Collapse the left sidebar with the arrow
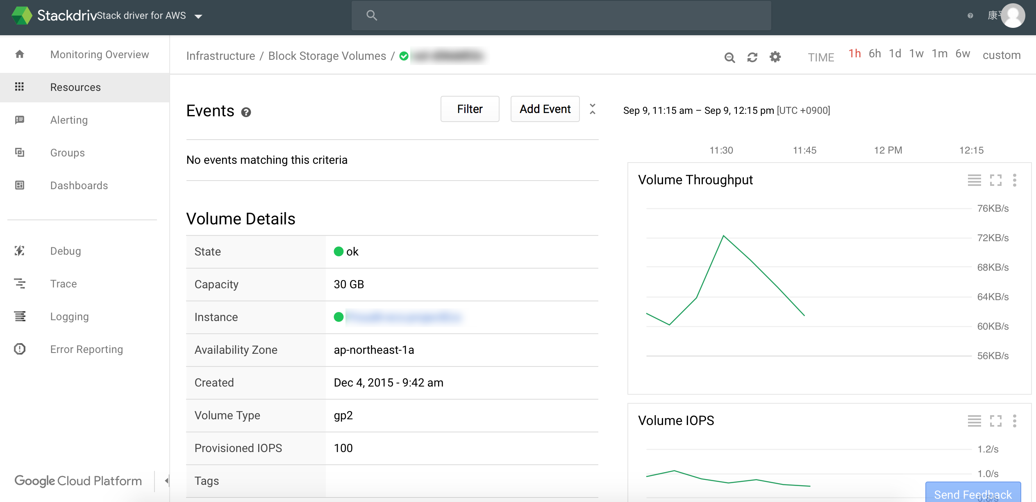 166,481
